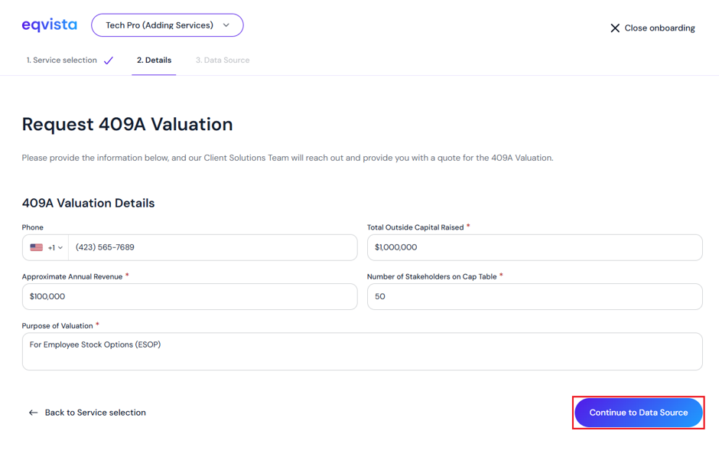Click the eqvista logo
719x457 pixels.
click(50, 24)
